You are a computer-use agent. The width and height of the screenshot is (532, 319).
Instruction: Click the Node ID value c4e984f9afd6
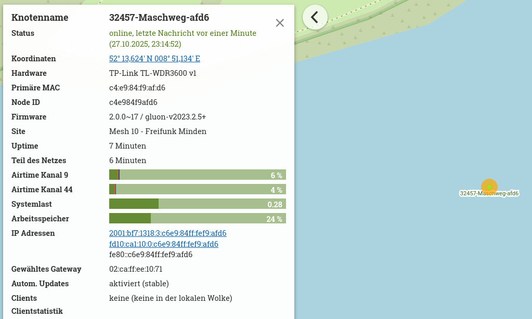point(133,102)
